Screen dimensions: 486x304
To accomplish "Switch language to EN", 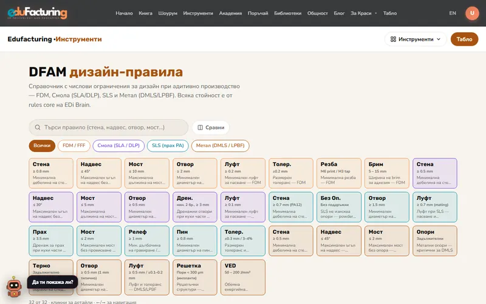I will pyautogui.click(x=453, y=13).
